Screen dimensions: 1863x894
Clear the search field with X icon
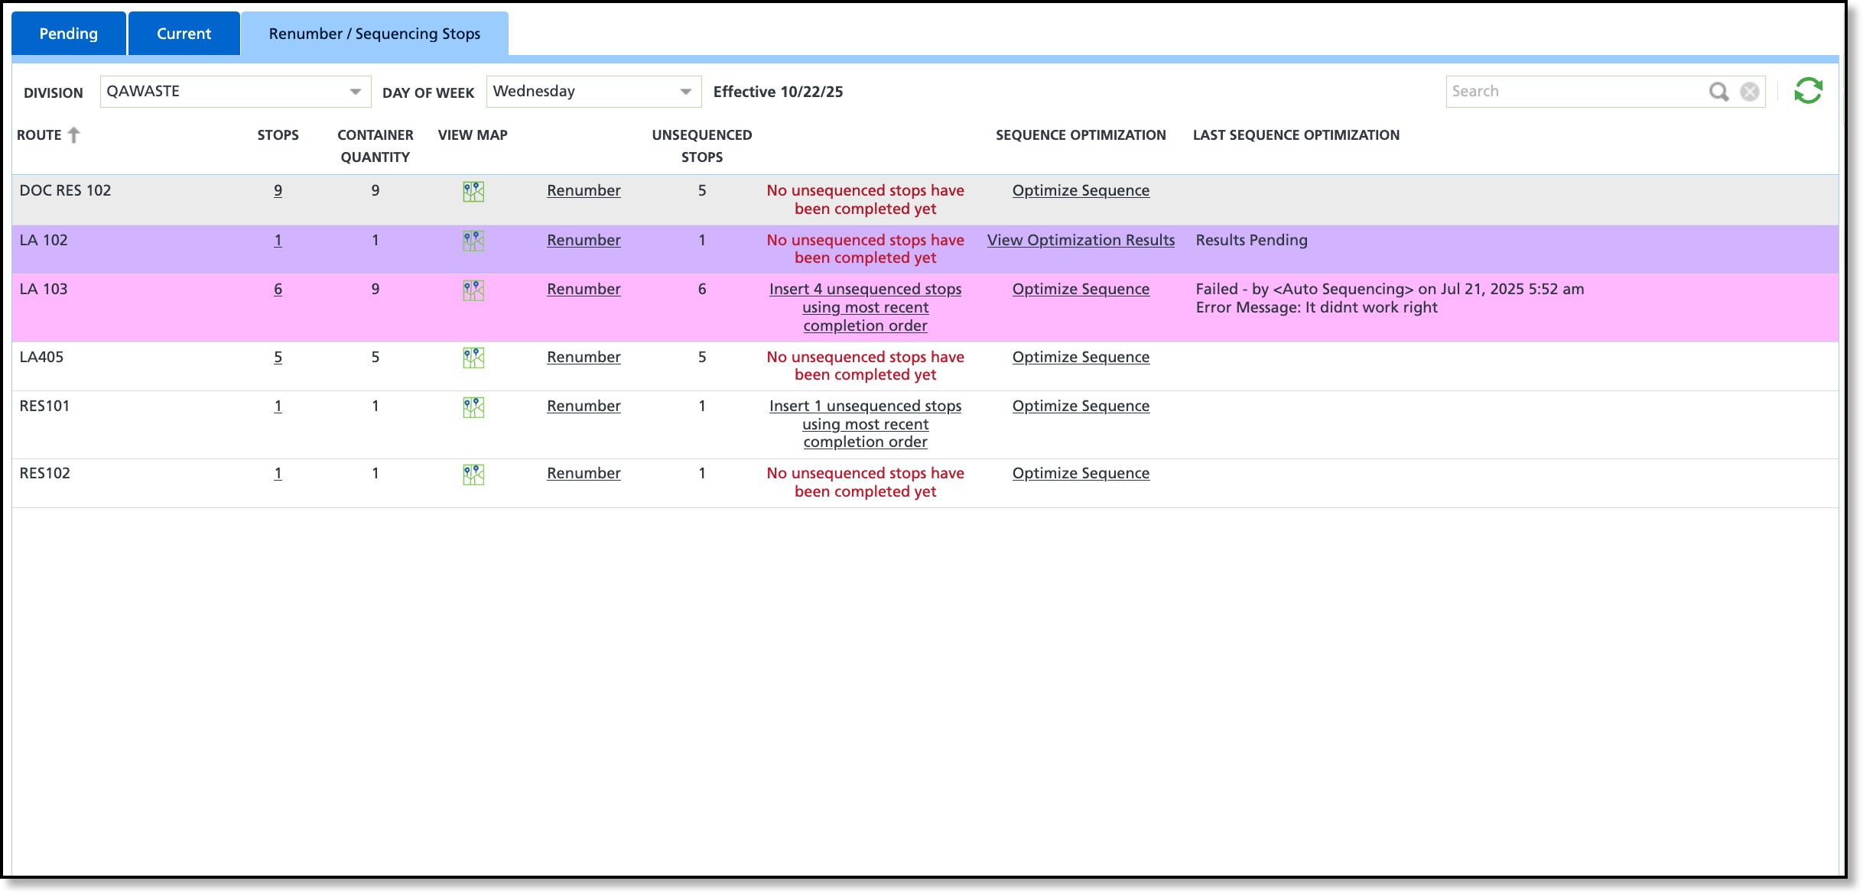pyautogui.click(x=1749, y=92)
